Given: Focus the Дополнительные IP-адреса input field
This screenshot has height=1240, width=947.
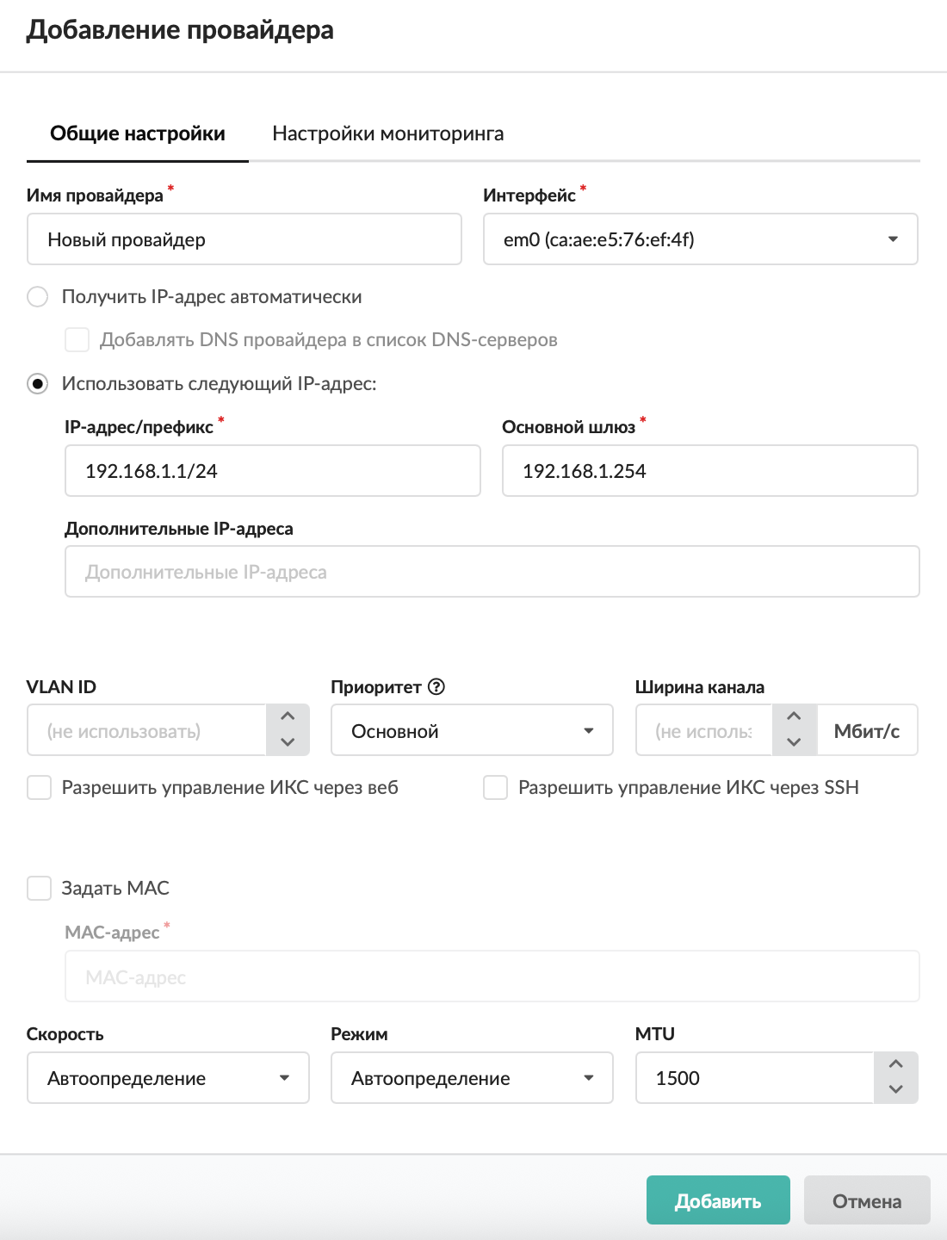Looking at the screenshot, I should tap(492, 572).
